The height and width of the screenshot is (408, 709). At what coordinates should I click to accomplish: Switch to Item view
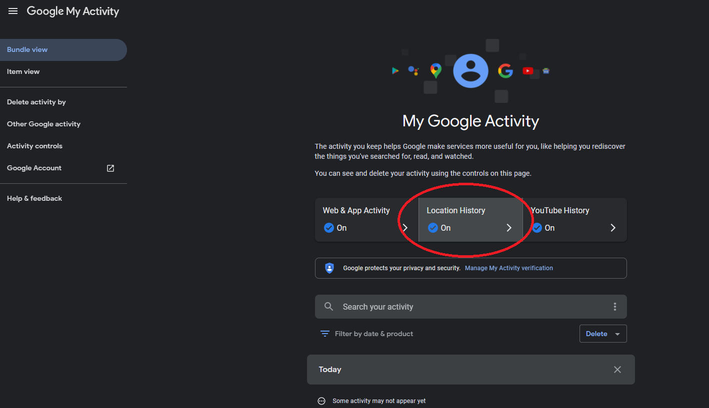pos(63,71)
